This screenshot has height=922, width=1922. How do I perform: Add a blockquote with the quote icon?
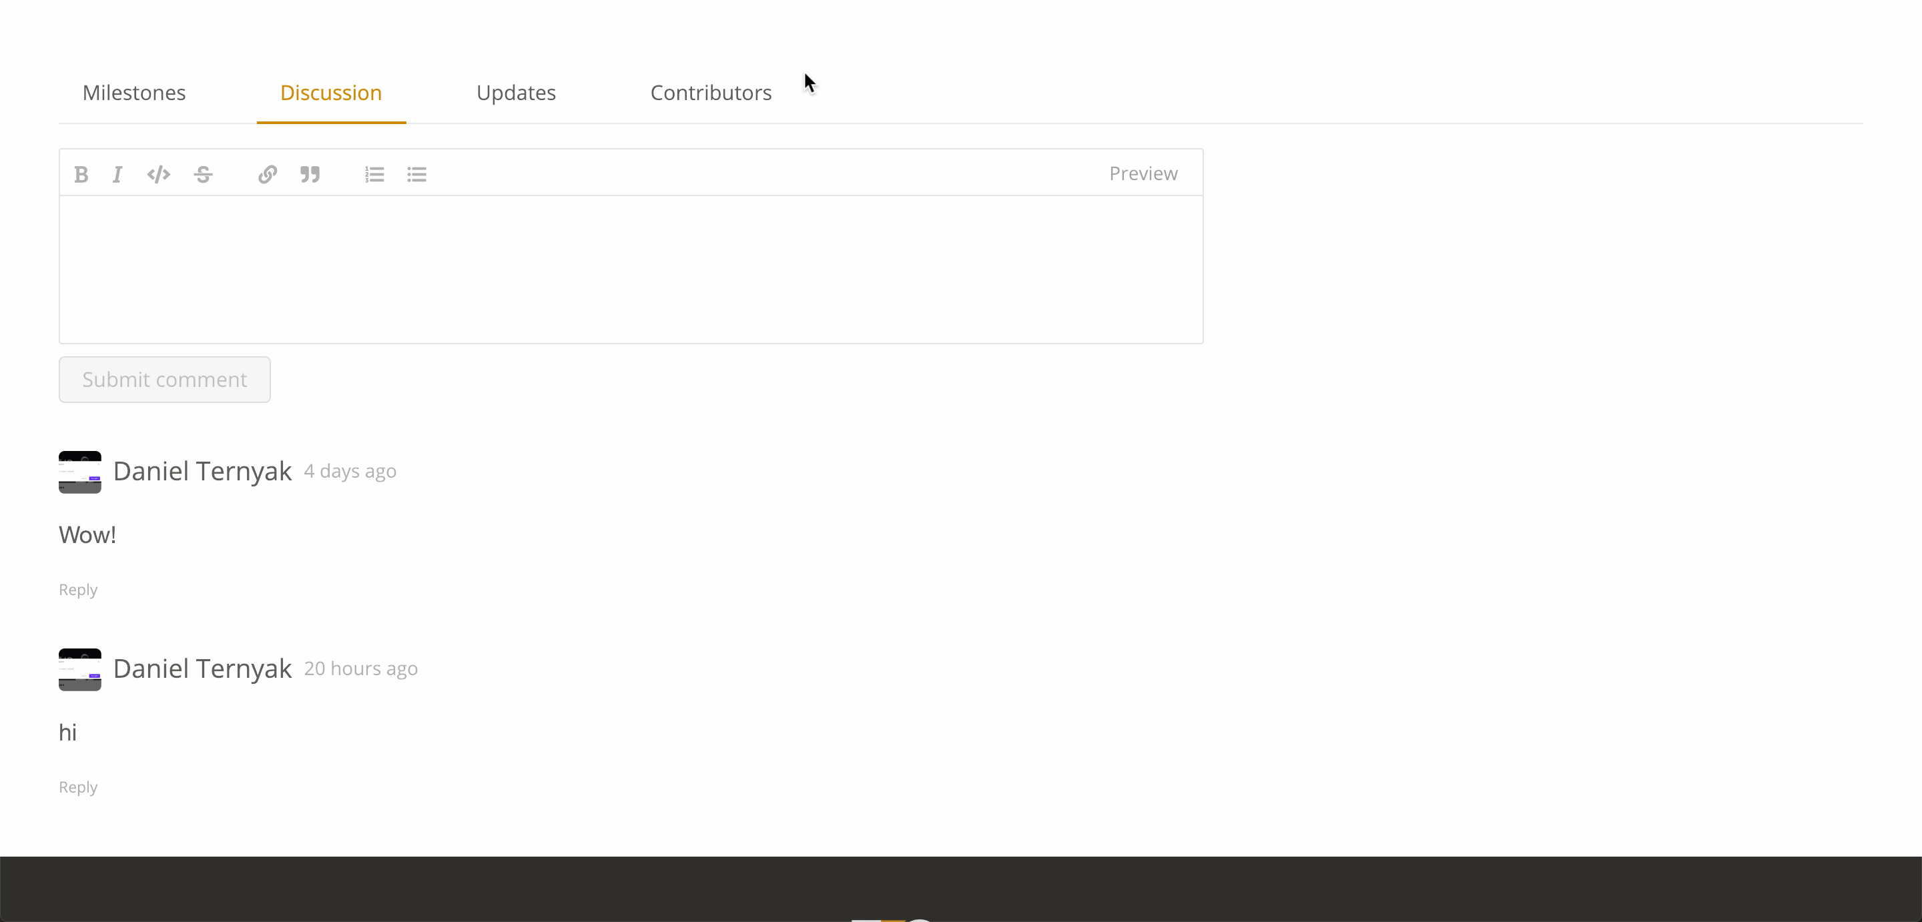tap(310, 175)
